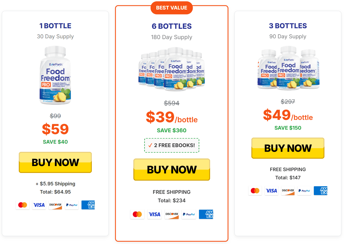Click the Visa icon in 3 Bottles card
Image resolution: width=344 pixels, height=244 pixels.
[271, 191]
